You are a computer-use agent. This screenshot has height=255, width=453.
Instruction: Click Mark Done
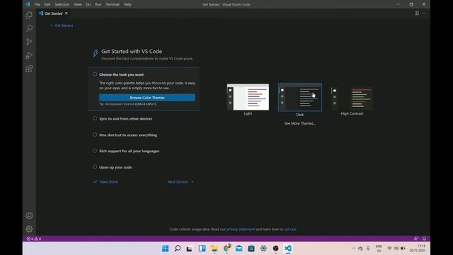pyautogui.click(x=105, y=182)
